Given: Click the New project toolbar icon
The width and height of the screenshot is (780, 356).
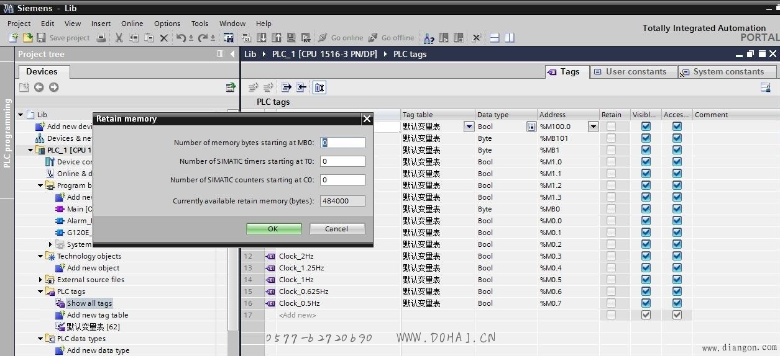Looking at the screenshot, I should click(x=13, y=38).
